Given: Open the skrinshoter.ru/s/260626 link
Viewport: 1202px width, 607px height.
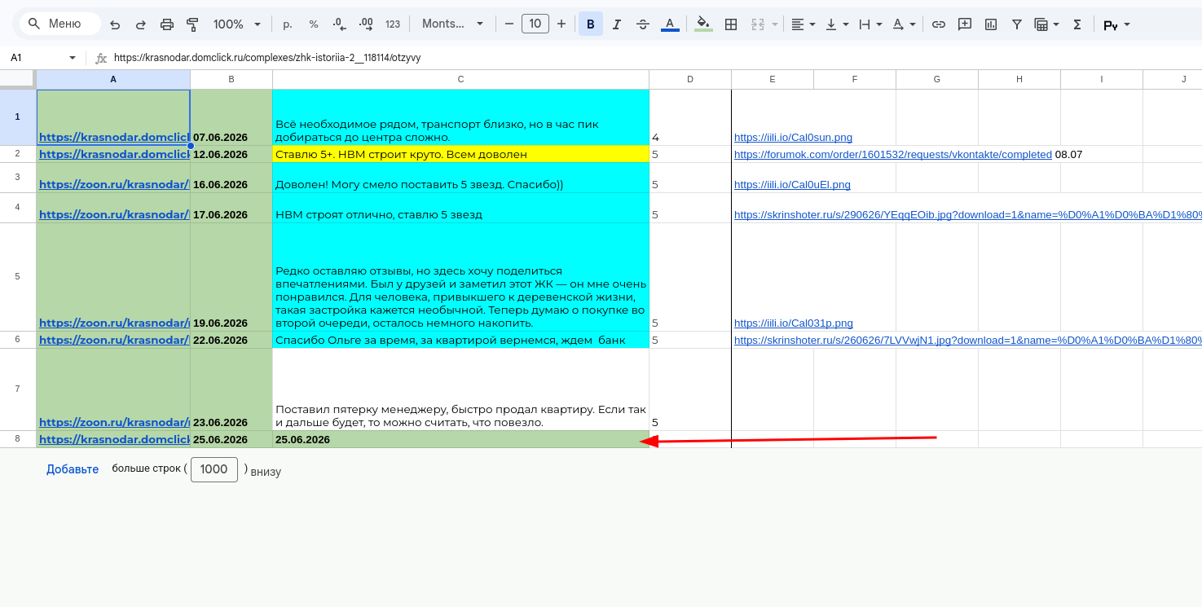Looking at the screenshot, I should coord(967,341).
